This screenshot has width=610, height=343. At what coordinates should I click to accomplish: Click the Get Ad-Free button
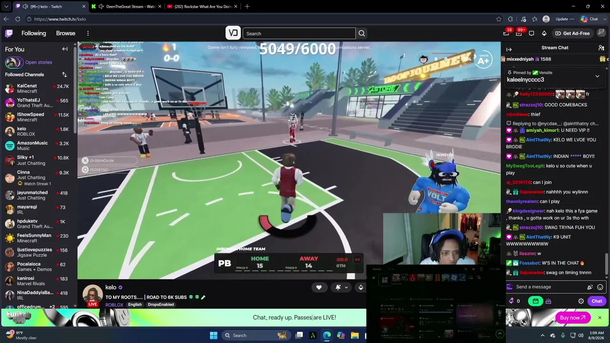coord(572,33)
